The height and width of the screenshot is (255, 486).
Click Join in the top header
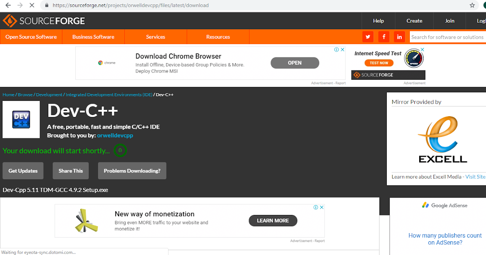450,21
